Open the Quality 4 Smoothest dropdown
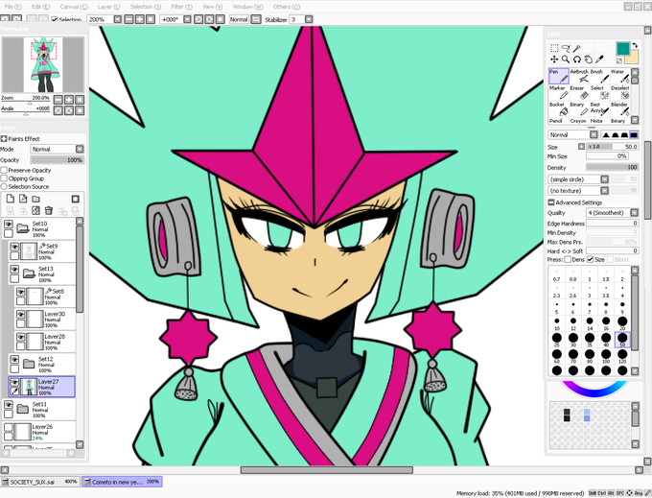This screenshot has height=498, width=652. (612, 213)
